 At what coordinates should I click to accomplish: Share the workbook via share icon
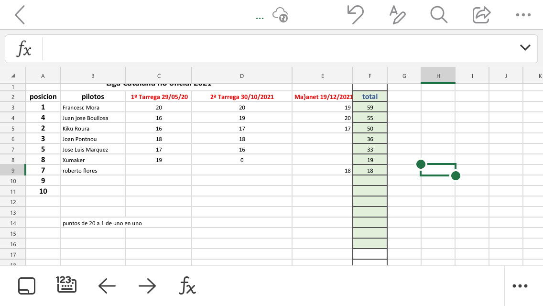[x=481, y=15]
